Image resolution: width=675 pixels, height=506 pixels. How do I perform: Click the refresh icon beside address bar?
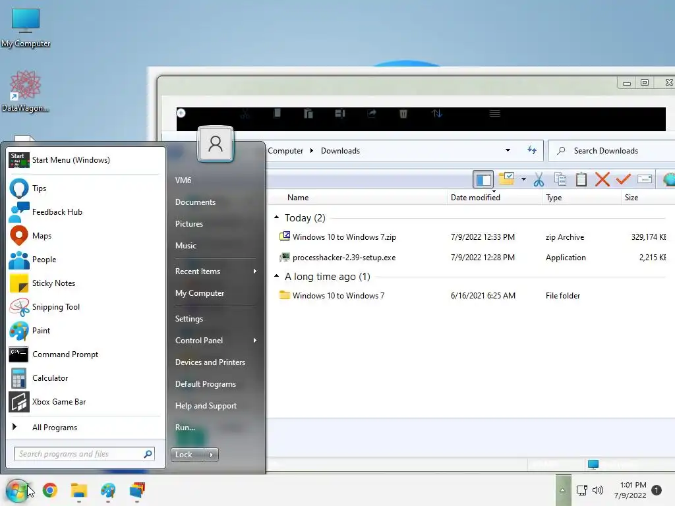click(x=532, y=150)
